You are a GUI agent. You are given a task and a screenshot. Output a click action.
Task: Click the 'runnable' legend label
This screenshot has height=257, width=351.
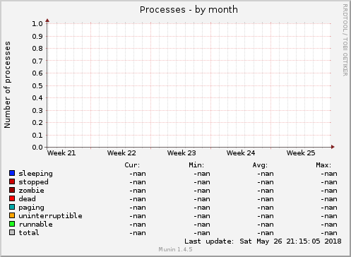36,225
